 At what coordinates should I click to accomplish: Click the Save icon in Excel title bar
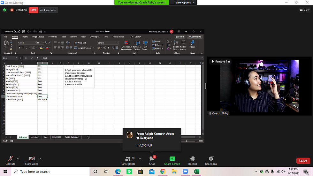coord(24,32)
